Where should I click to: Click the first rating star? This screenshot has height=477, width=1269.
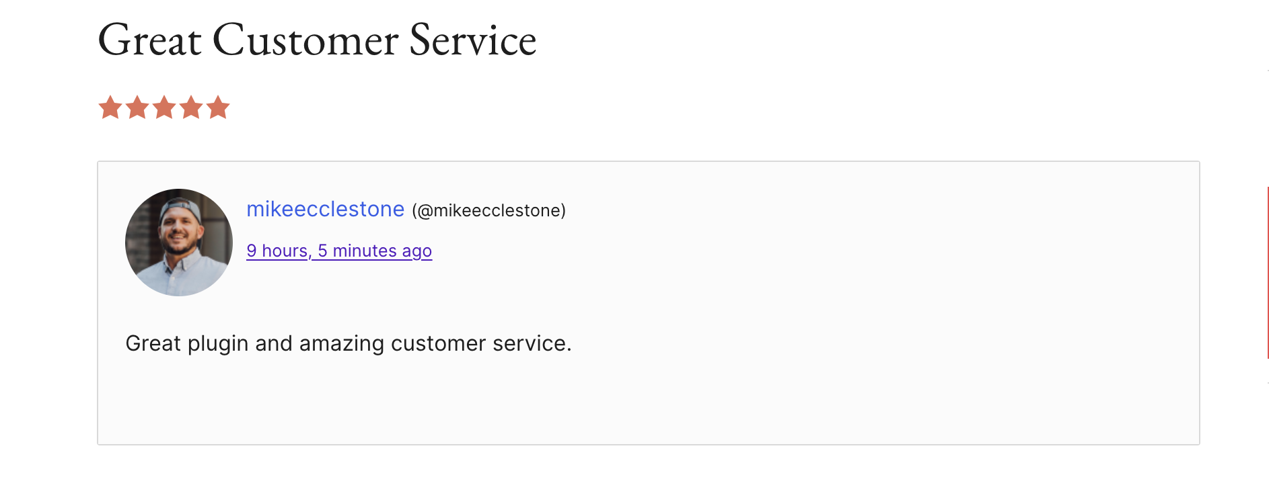click(110, 107)
